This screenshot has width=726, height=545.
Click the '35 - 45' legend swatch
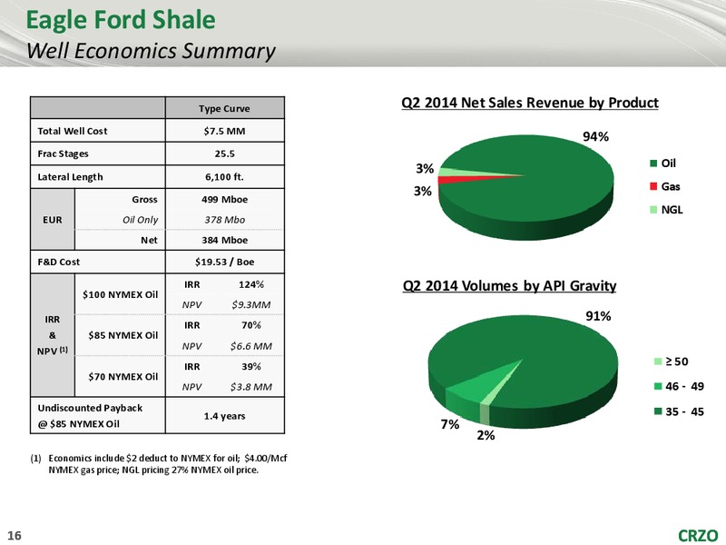(x=658, y=411)
